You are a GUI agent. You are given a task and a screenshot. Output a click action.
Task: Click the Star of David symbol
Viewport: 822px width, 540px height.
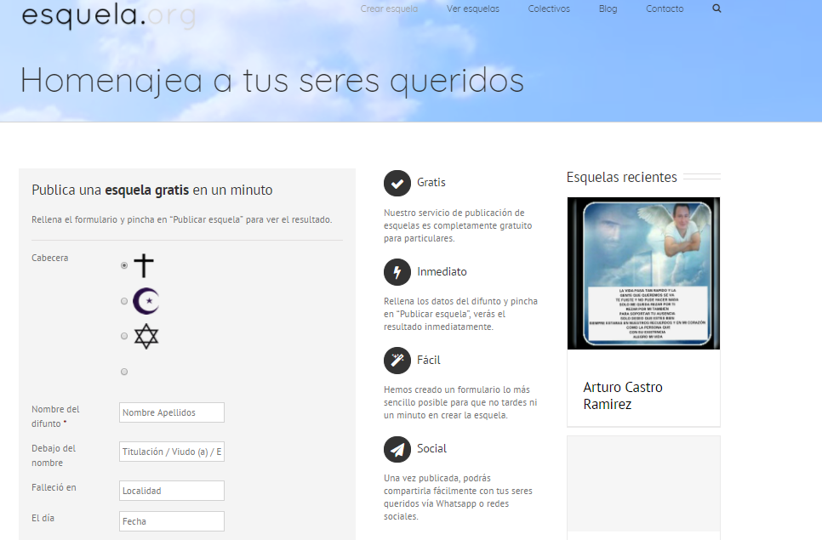tap(146, 337)
